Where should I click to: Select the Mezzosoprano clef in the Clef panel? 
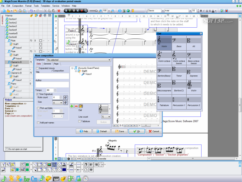[x=164, y=87]
